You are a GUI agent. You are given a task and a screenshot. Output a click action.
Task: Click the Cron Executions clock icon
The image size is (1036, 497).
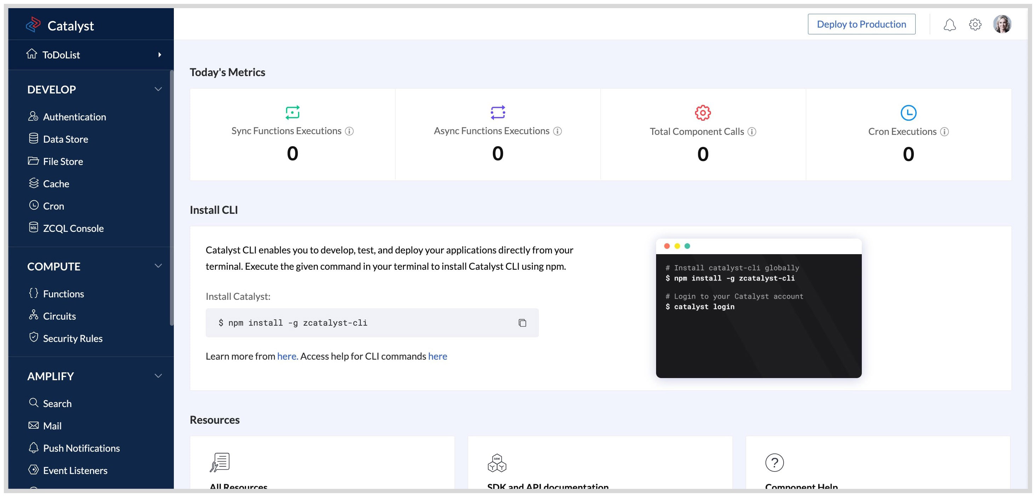pos(908,113)
